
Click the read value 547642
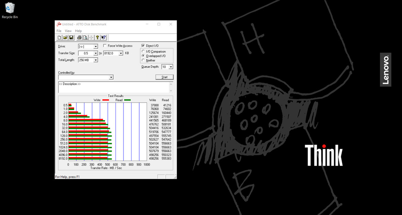166,140
